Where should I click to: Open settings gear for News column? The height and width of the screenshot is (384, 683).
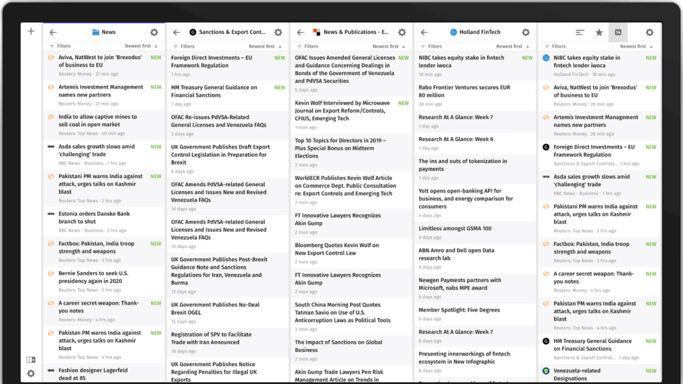coord(154,32)
